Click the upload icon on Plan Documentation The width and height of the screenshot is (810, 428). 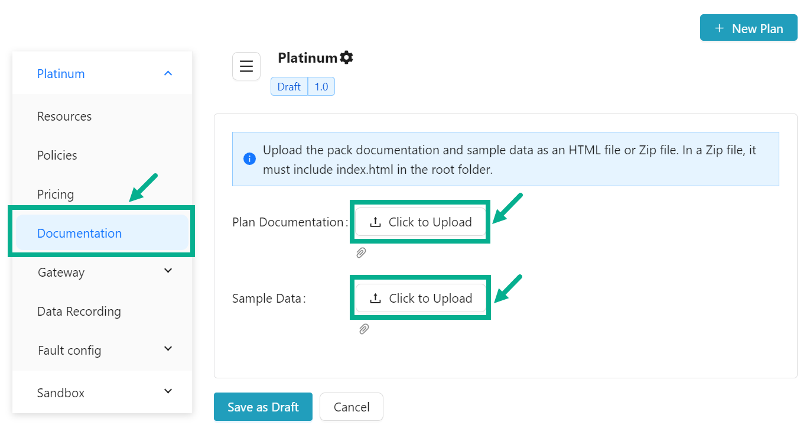[x=375, y=222]
